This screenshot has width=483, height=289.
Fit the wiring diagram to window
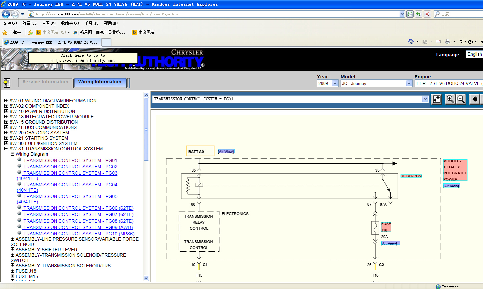[x=437, y=99]
